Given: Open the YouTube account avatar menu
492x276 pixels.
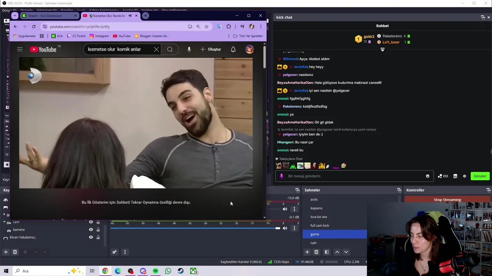Looking at the screenshot, I should point(249,49).
